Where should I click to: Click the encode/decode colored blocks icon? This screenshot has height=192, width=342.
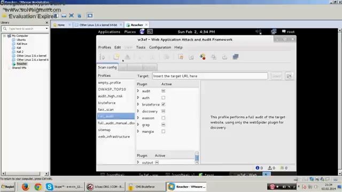[203, 57]
